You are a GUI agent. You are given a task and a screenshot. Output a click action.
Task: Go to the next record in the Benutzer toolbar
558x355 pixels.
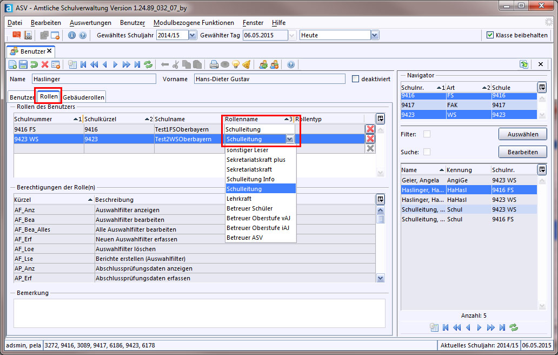(x=115, y=64)
